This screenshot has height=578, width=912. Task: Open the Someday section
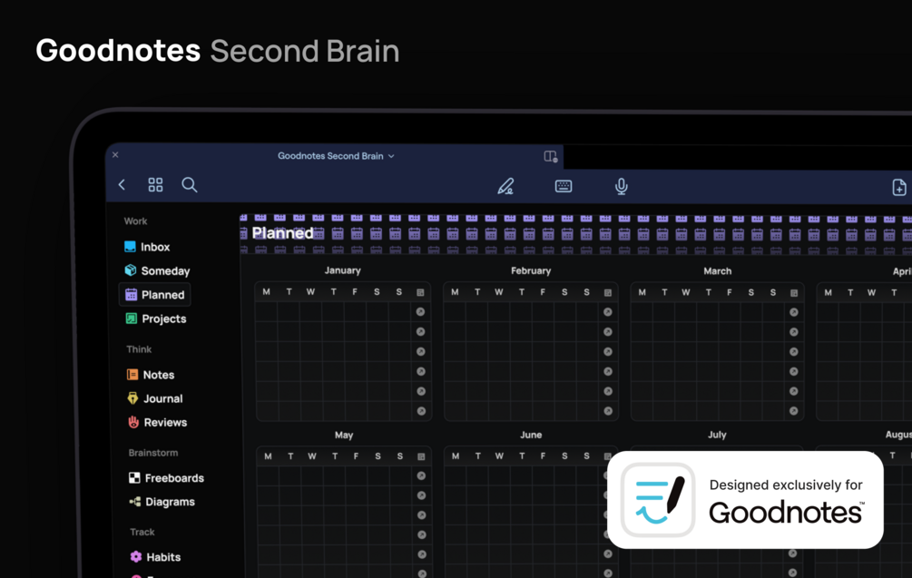point(157,270)
